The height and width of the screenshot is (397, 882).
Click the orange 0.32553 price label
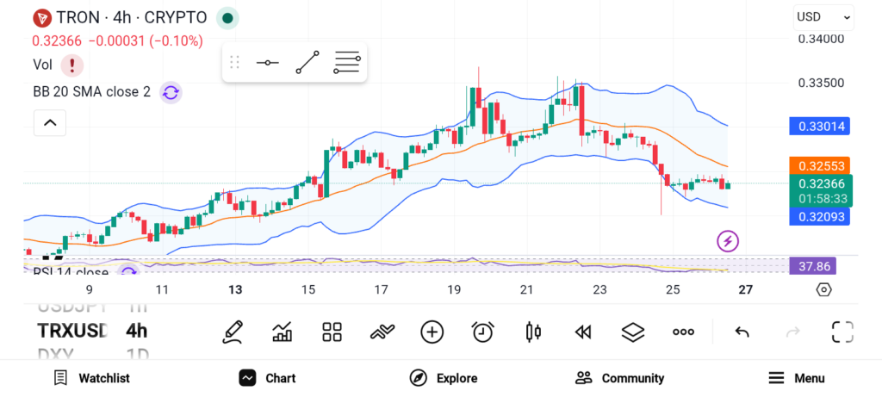click(x=819, y=164)
